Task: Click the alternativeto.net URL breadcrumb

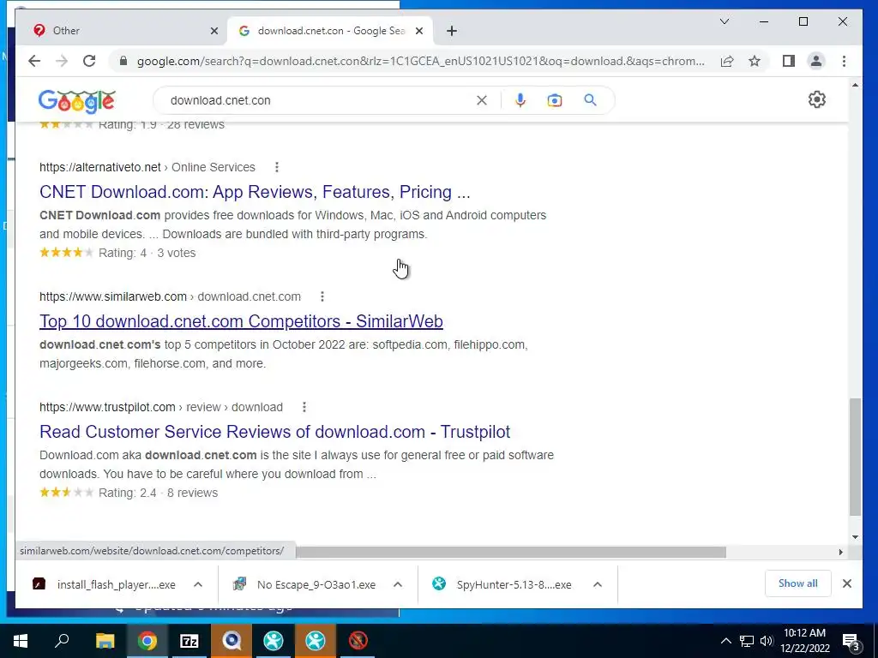Action: tap(147, 167)
